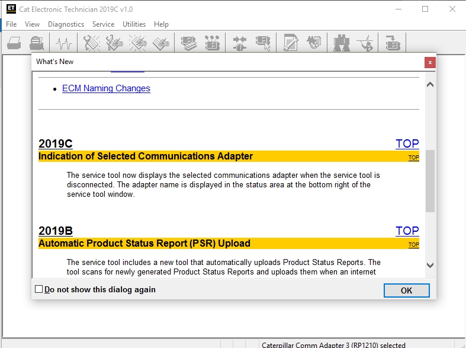Click the scrollbar down arrow

(430, 265)
